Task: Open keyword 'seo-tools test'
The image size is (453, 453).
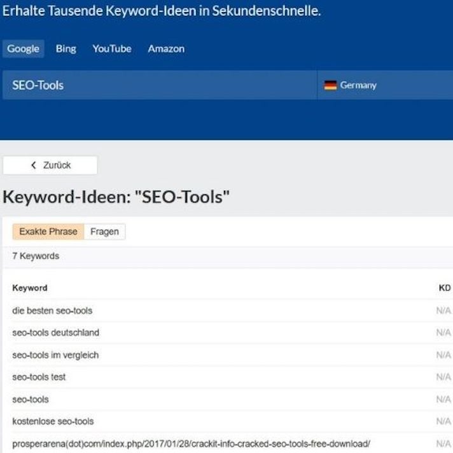Action: (x=39, y=377)
